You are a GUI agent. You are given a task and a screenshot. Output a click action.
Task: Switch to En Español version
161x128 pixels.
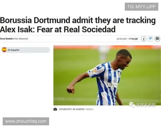pos(14,50)
